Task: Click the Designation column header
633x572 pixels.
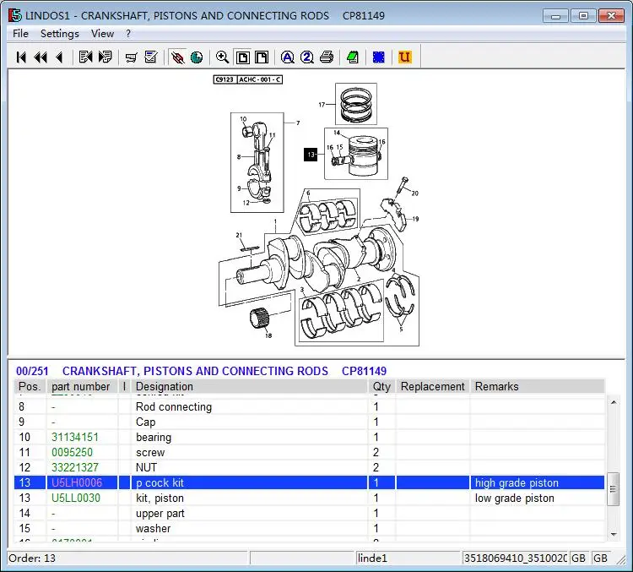Action: pyautogui.click(x=249, y=386)
